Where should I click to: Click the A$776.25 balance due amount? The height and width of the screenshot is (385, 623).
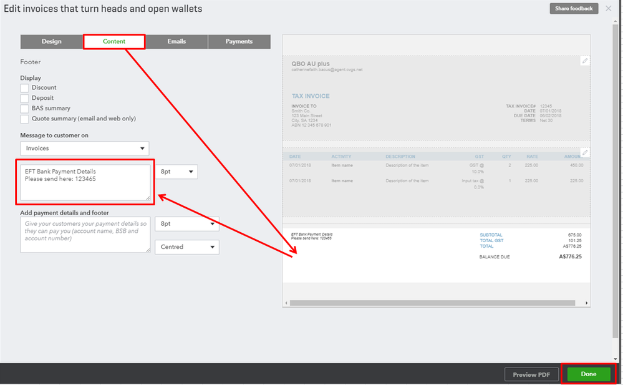coord(570,256)
